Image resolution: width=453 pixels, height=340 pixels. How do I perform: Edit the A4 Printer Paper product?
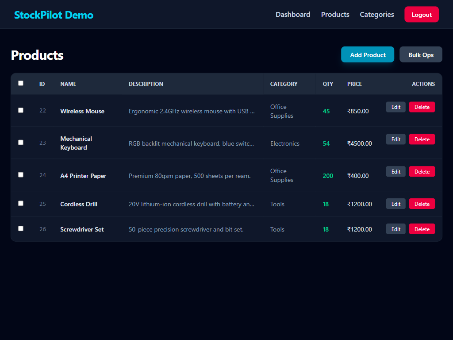point(396,172)
